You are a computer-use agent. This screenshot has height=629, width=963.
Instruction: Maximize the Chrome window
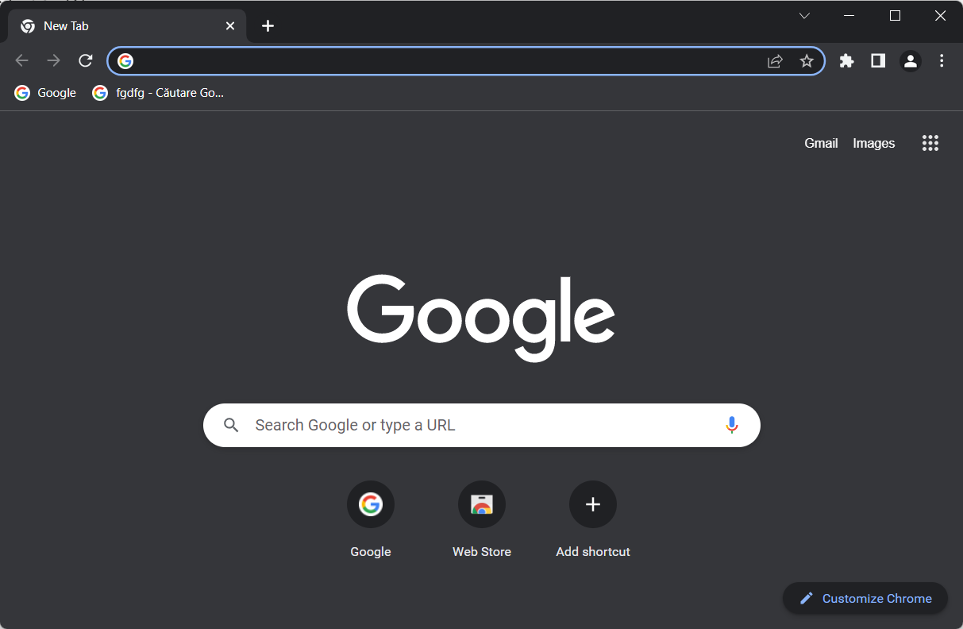(895, 16)
